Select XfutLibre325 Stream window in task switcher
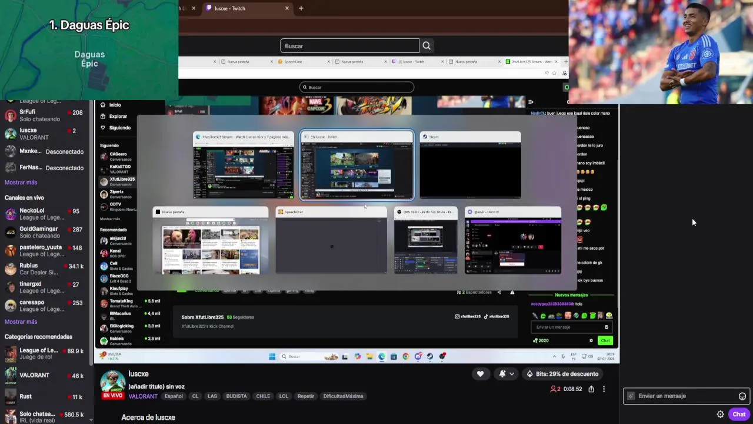This screenshot has height=424, width=753. click(244, 165)
